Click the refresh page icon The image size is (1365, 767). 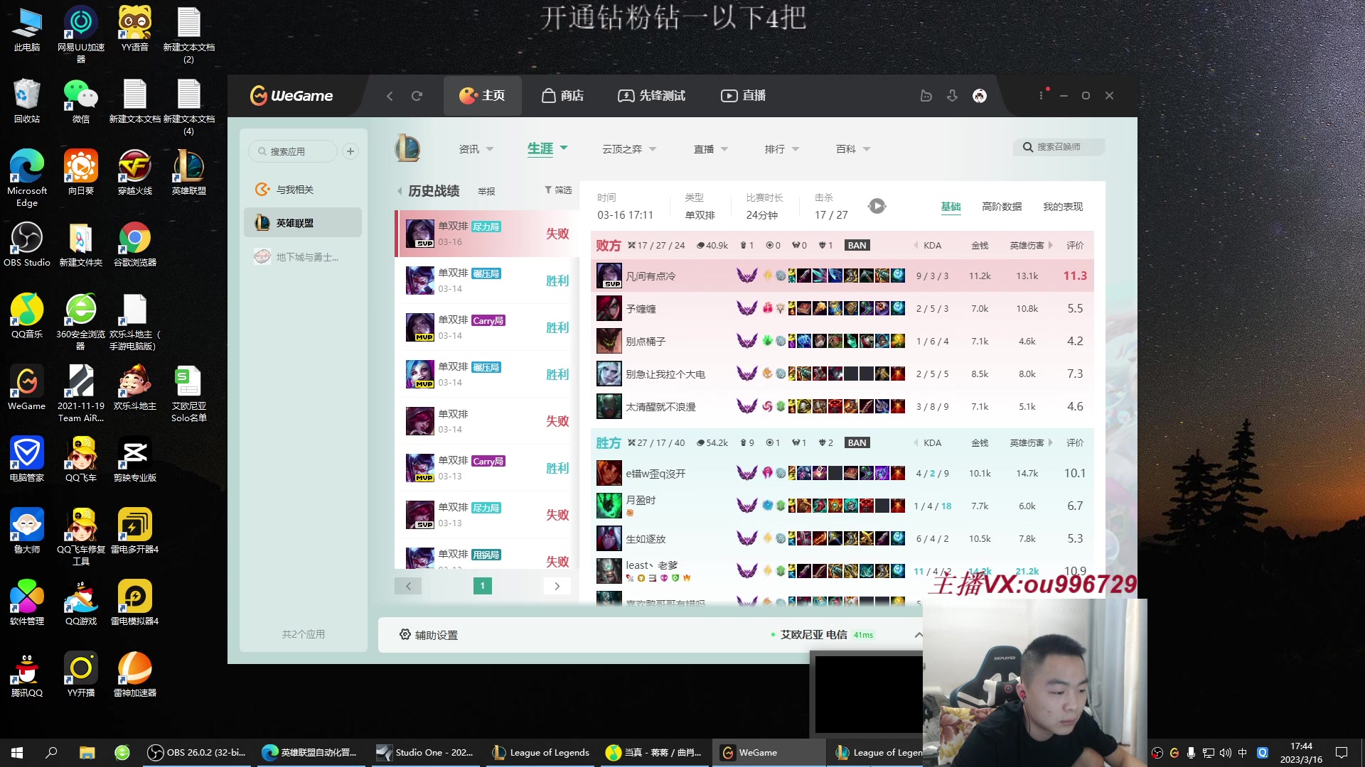(417, 95)
